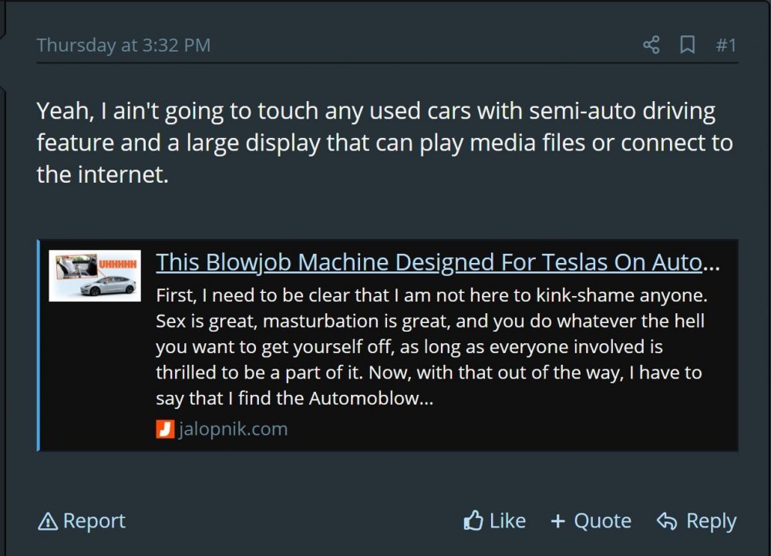This screenshot has height=556, width=771.
Task: Click the Report text link
Action: click(94, 521)
